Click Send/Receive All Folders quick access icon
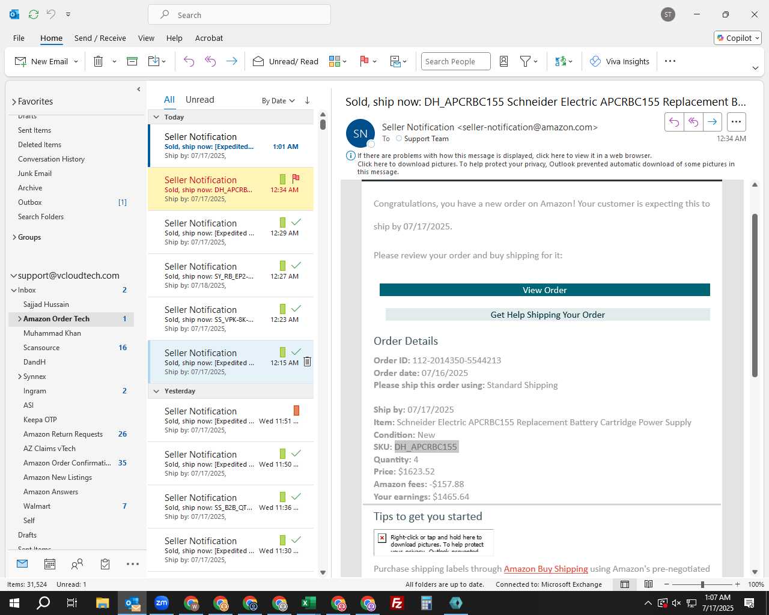Viewport: 769px width, 615px height. (x=34, y=14)
